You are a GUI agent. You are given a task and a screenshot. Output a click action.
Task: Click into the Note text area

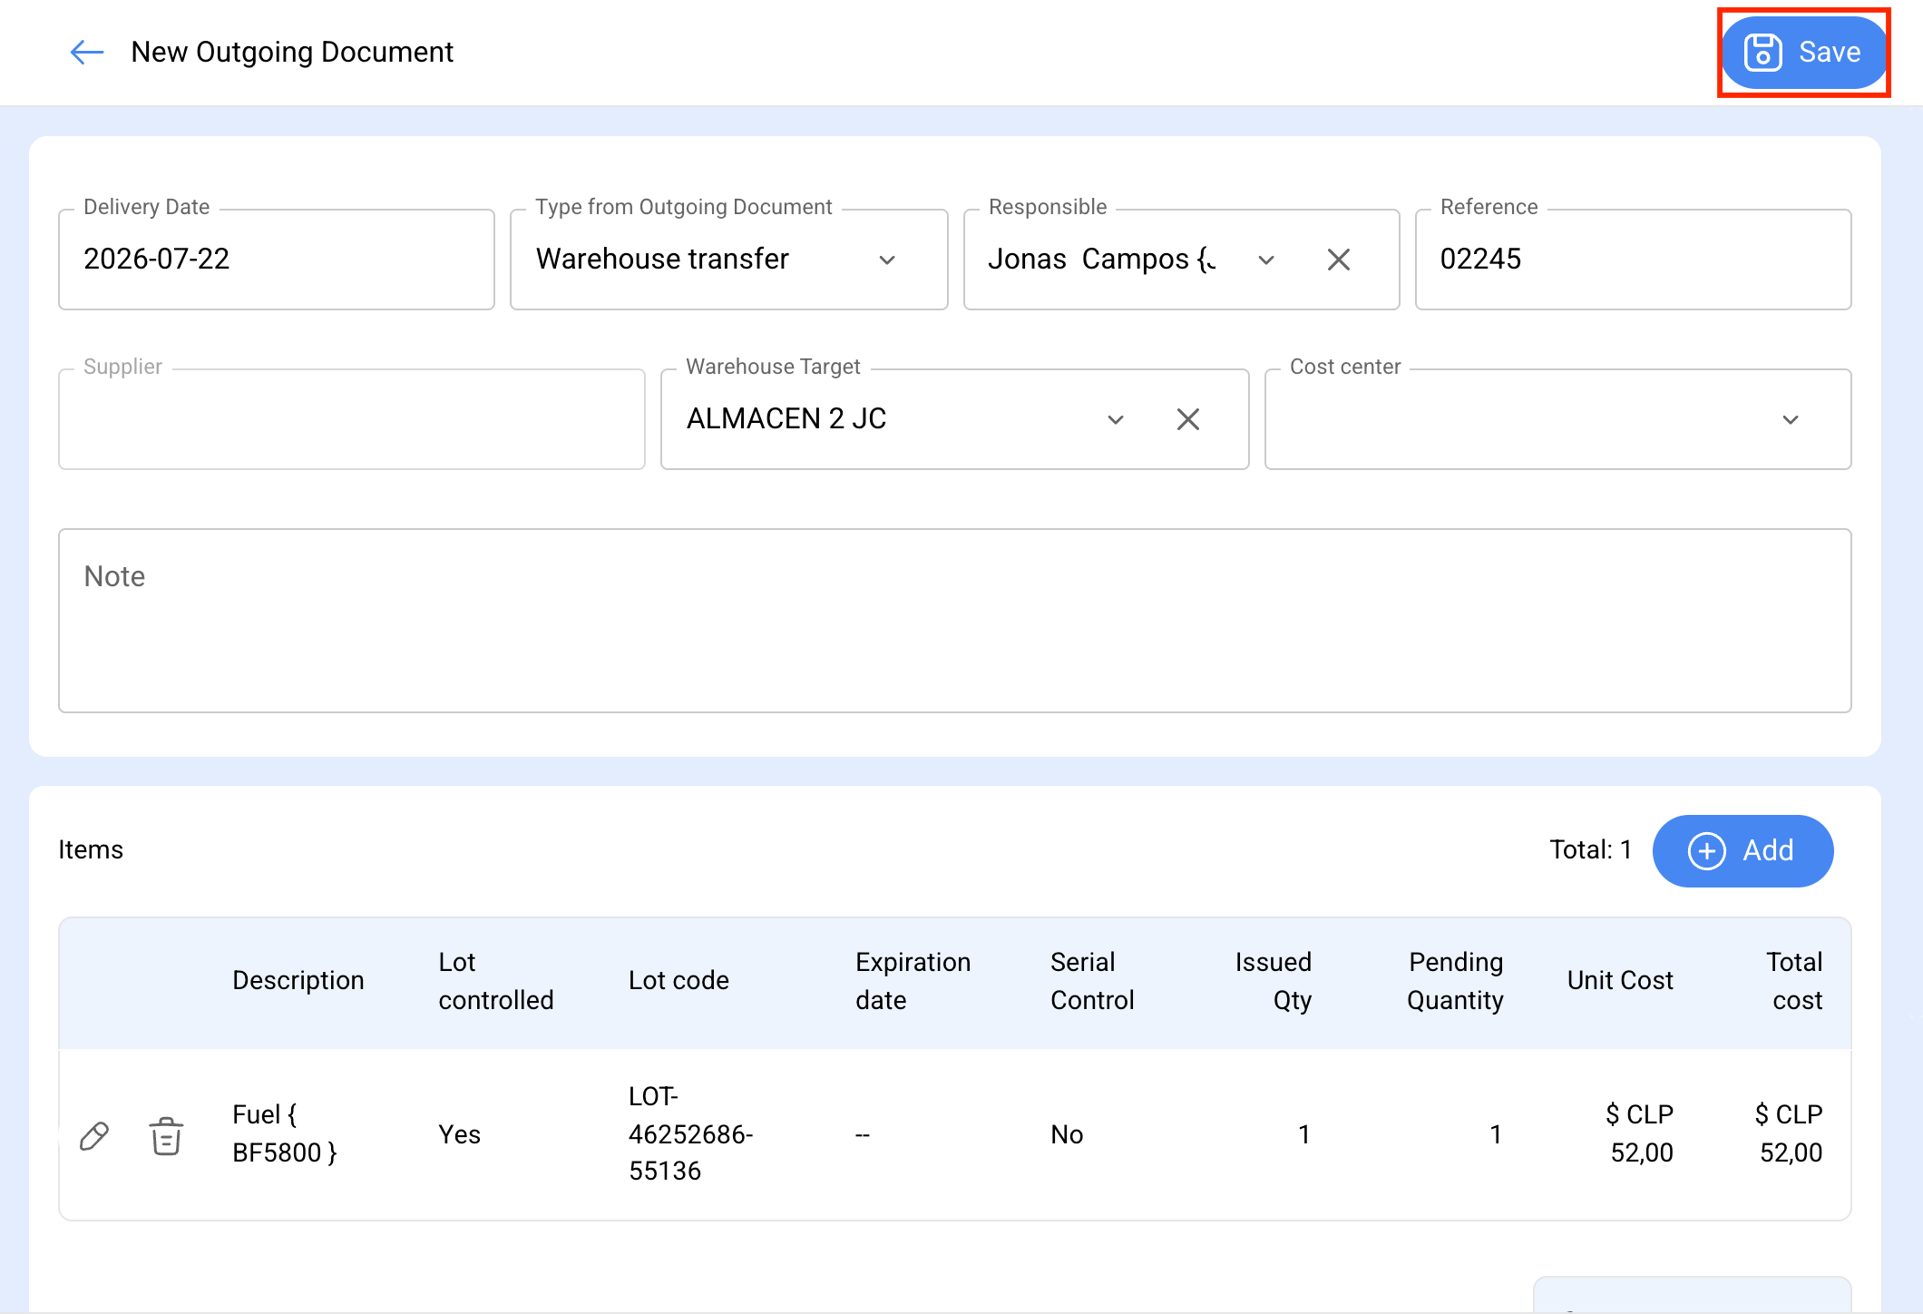[955, 621]
